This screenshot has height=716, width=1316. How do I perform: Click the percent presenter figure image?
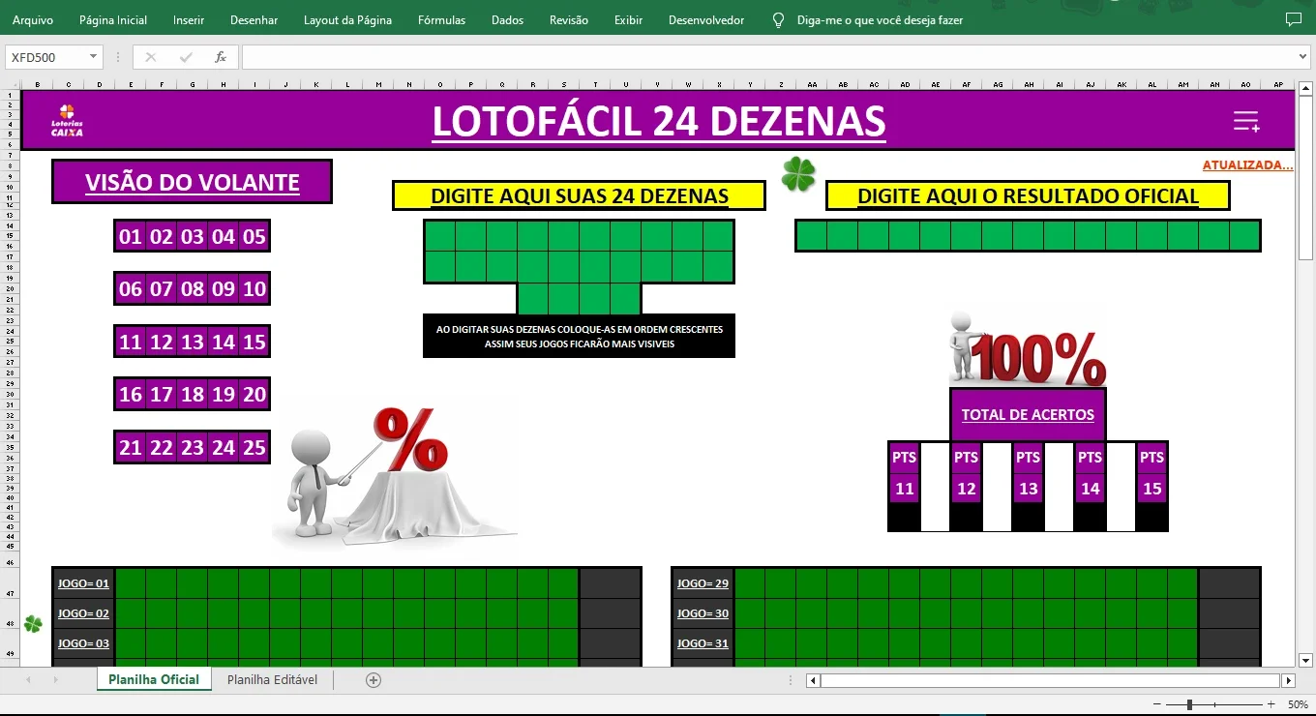coord(395,476)
